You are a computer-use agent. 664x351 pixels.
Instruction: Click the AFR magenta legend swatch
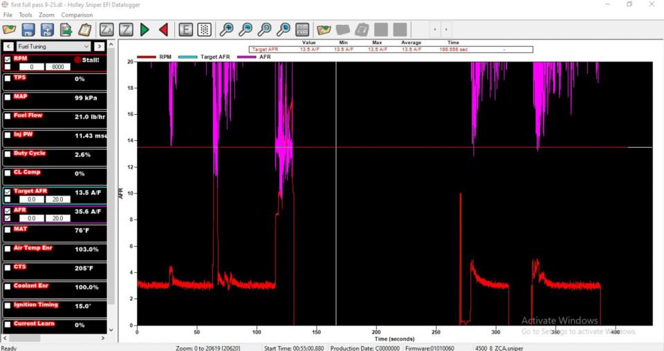[246, 57]
